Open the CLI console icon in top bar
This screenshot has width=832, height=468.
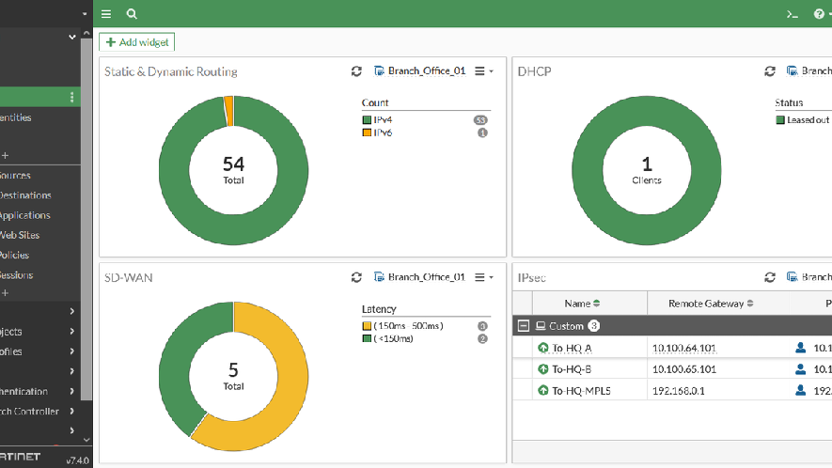click(x=793, y=14)
